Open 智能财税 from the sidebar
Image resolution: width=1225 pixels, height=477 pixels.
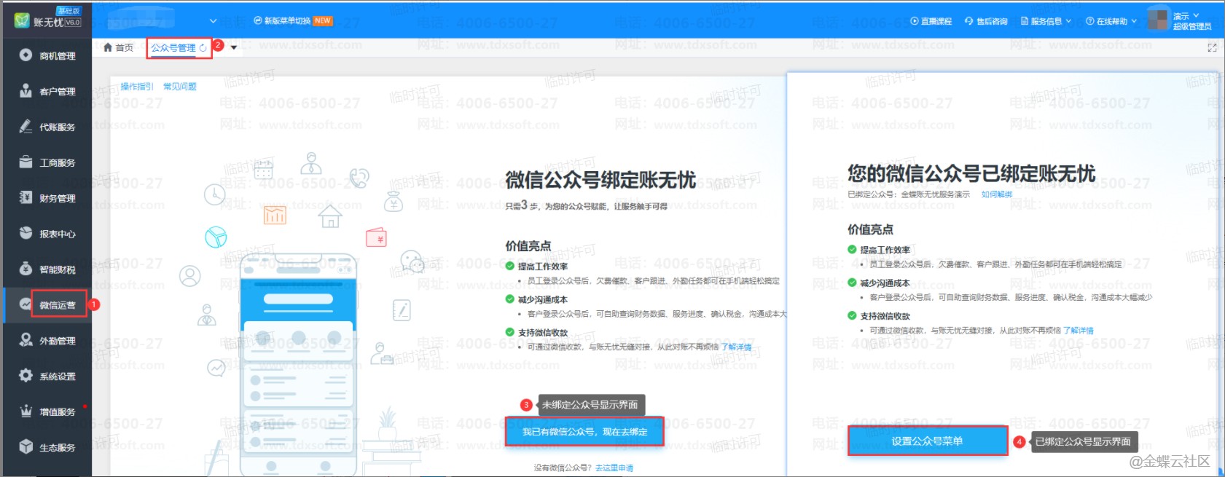[48, 269]
